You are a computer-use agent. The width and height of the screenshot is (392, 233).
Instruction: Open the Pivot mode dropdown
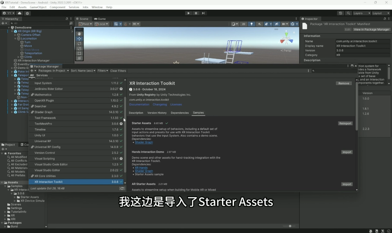point(85,24)
